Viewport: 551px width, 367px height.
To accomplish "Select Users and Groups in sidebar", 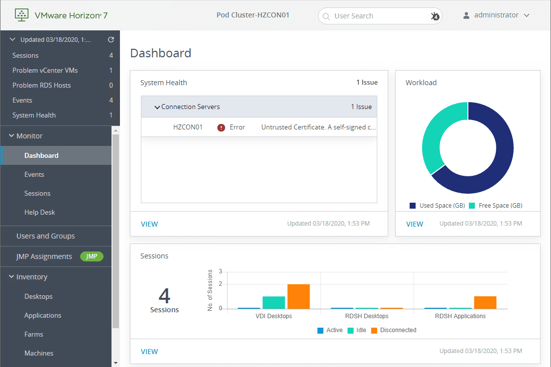I will 45,236.
